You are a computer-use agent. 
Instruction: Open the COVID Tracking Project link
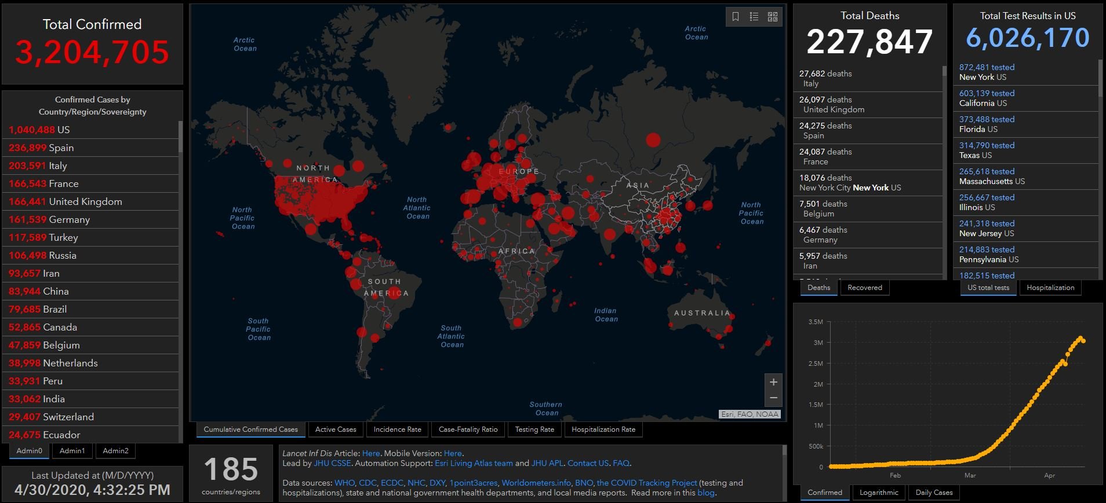tap(647, 483)
